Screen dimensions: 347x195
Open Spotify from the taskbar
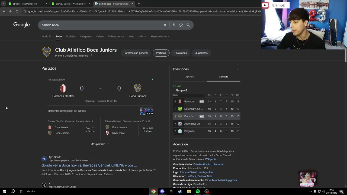point(198,191)
